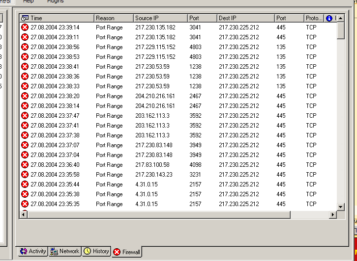Select source IP 203.162.113.3 at 23:37:47

pos(152,116)
